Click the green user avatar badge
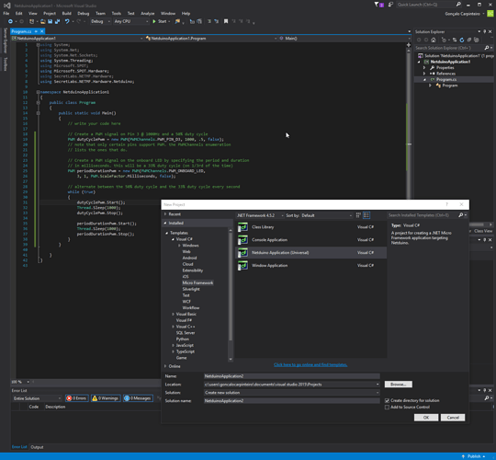This screenshot has height=460, width=496. pyautogui.click(x=490, y=14)
